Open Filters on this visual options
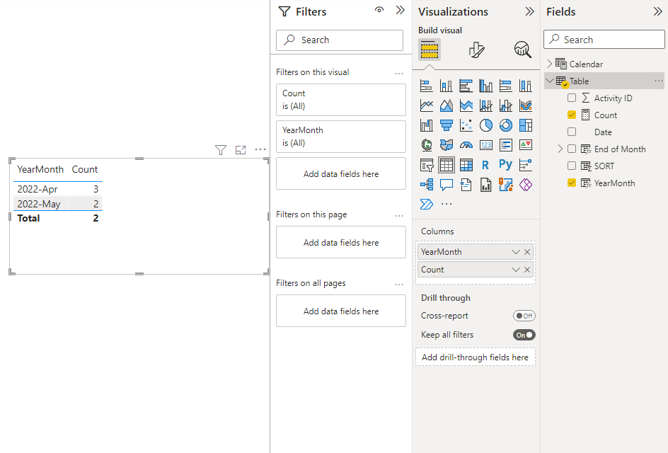 pyautogui.click(x=399, y=74)
